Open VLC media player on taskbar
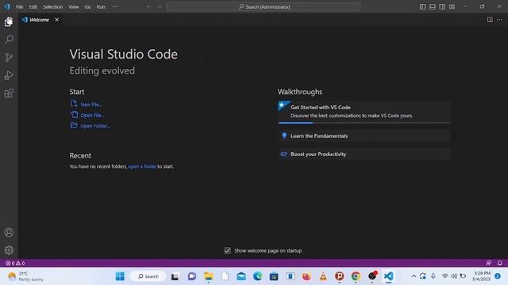The height and width of the screenshot is (285, 508). click(x=323, y=276)
